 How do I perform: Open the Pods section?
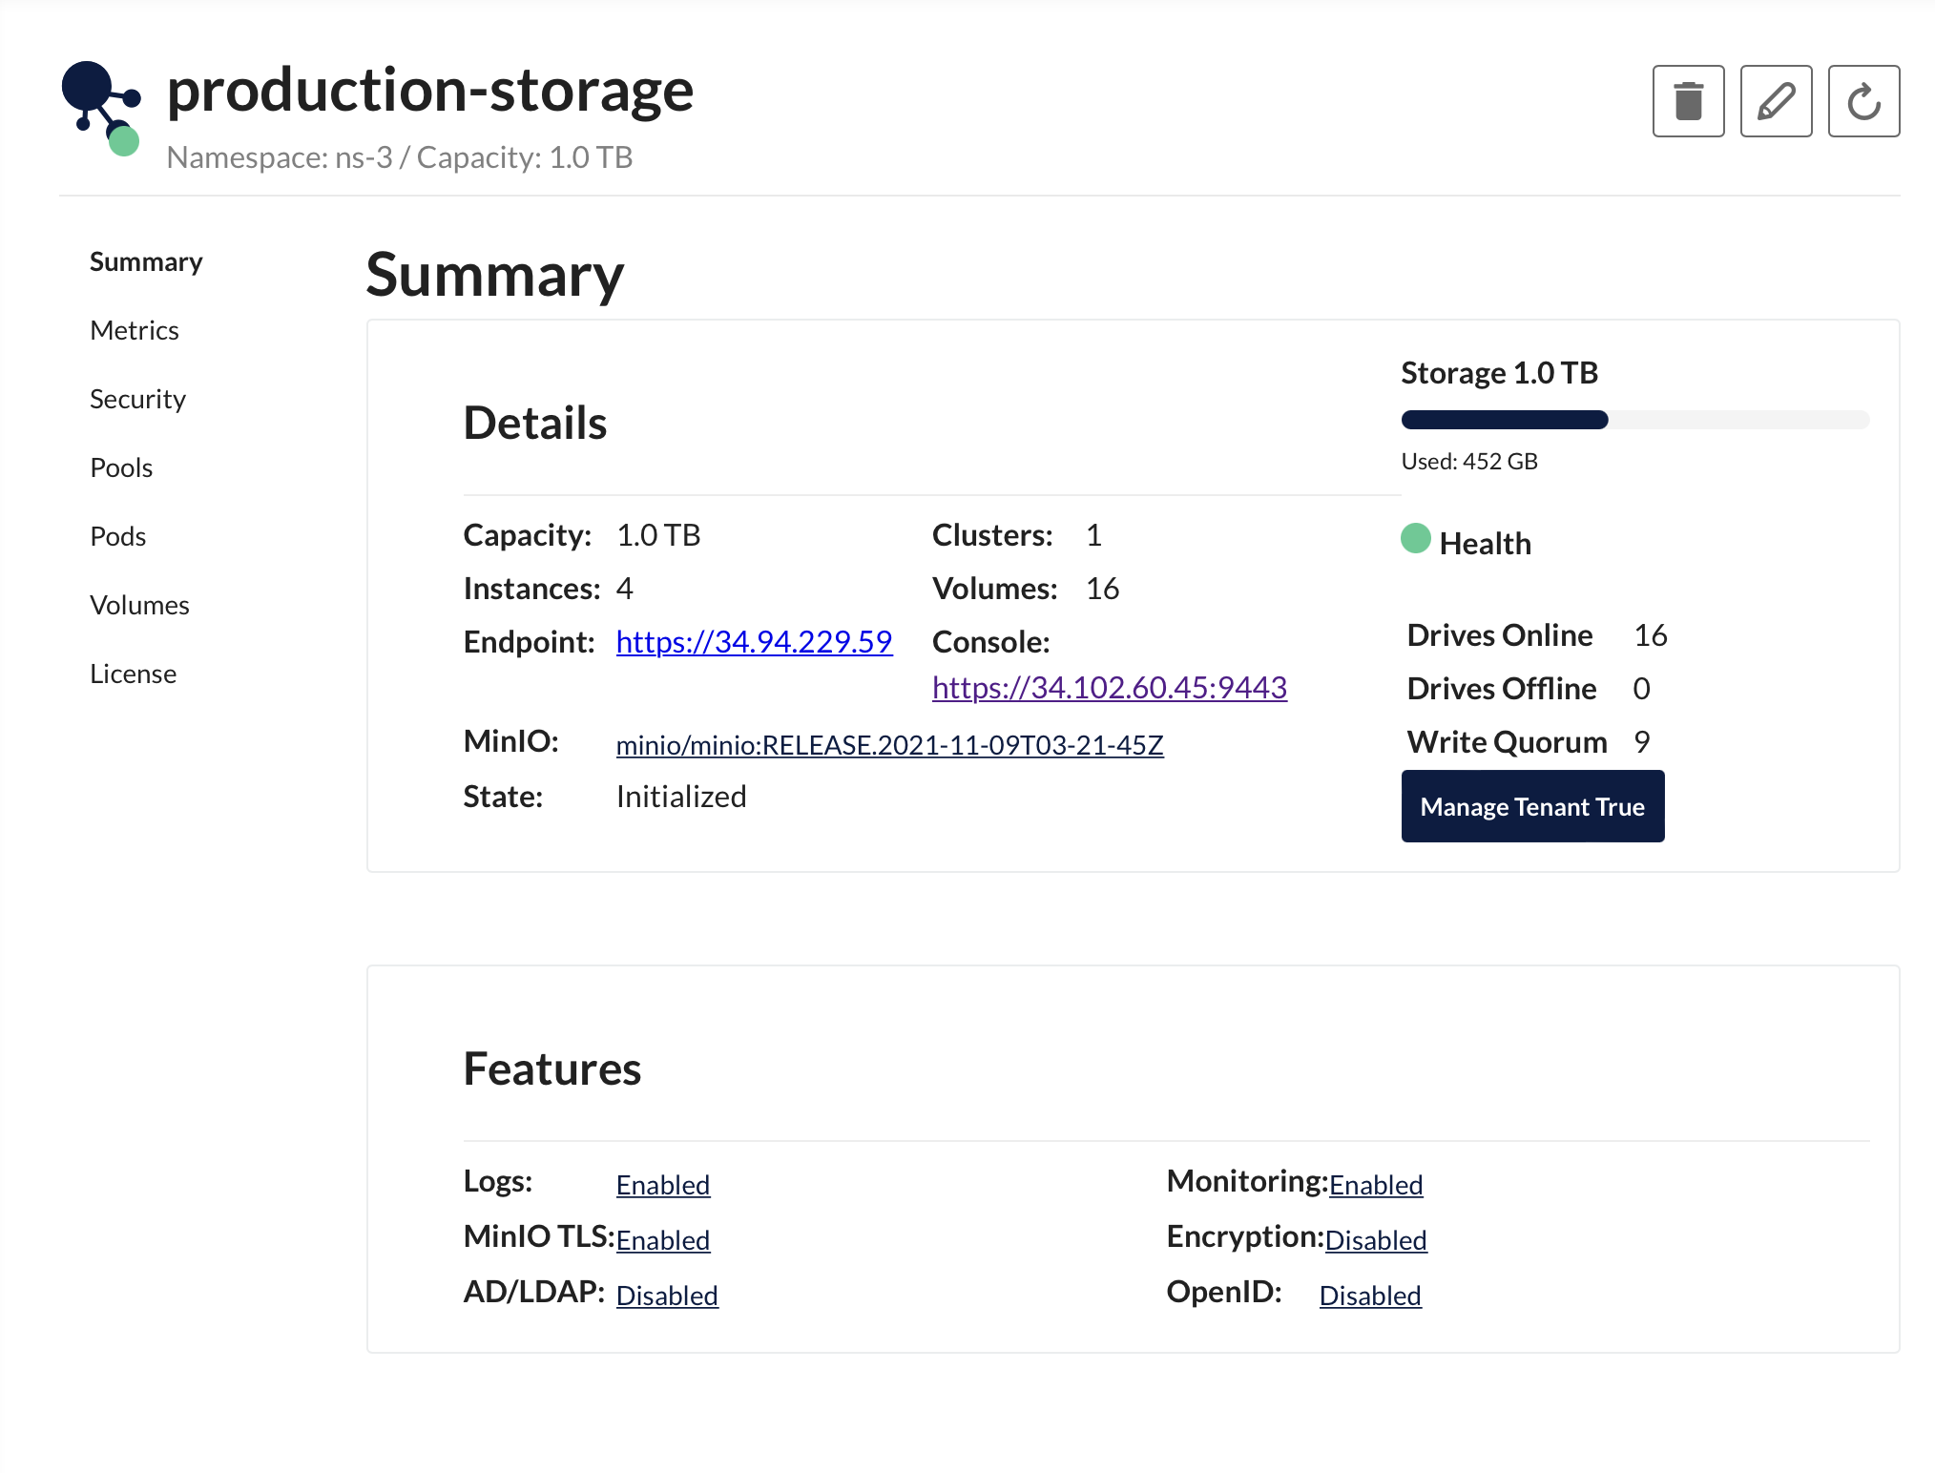[x=118, y=536]
